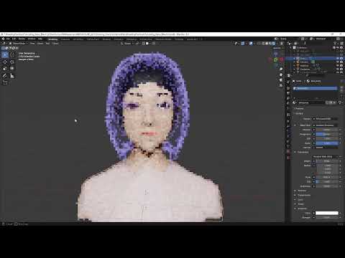Image resolution: width=345 pixels, height=258 pixels.
Task: Open the Object Mode dropdown
Action: [19, 43]
